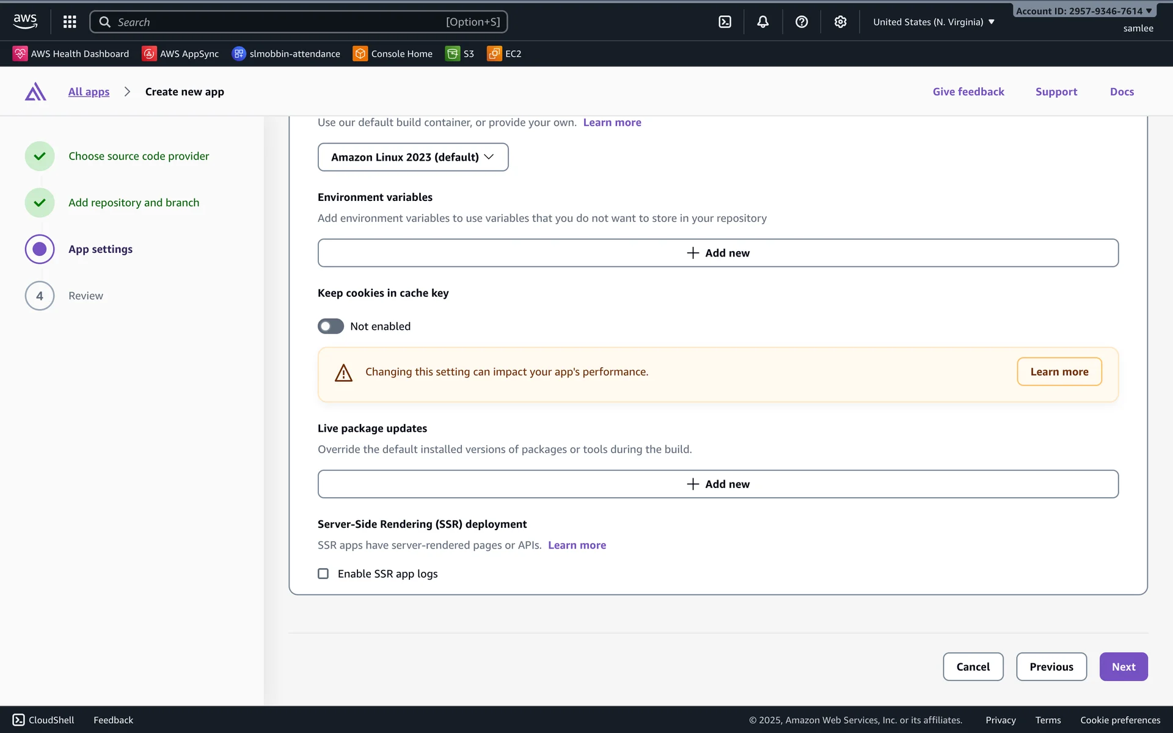Image resolution: width=1173 pixels, height=733 pixels.
Task: Open the EC2 bookmark shortcut
Action: [504, 54]
